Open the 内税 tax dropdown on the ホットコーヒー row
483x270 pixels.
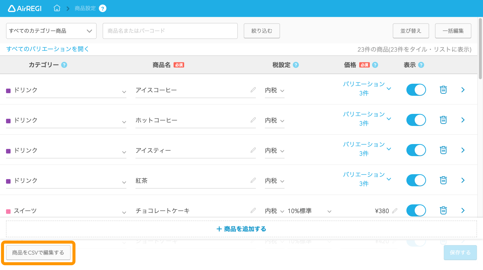(x=274, y=120)
